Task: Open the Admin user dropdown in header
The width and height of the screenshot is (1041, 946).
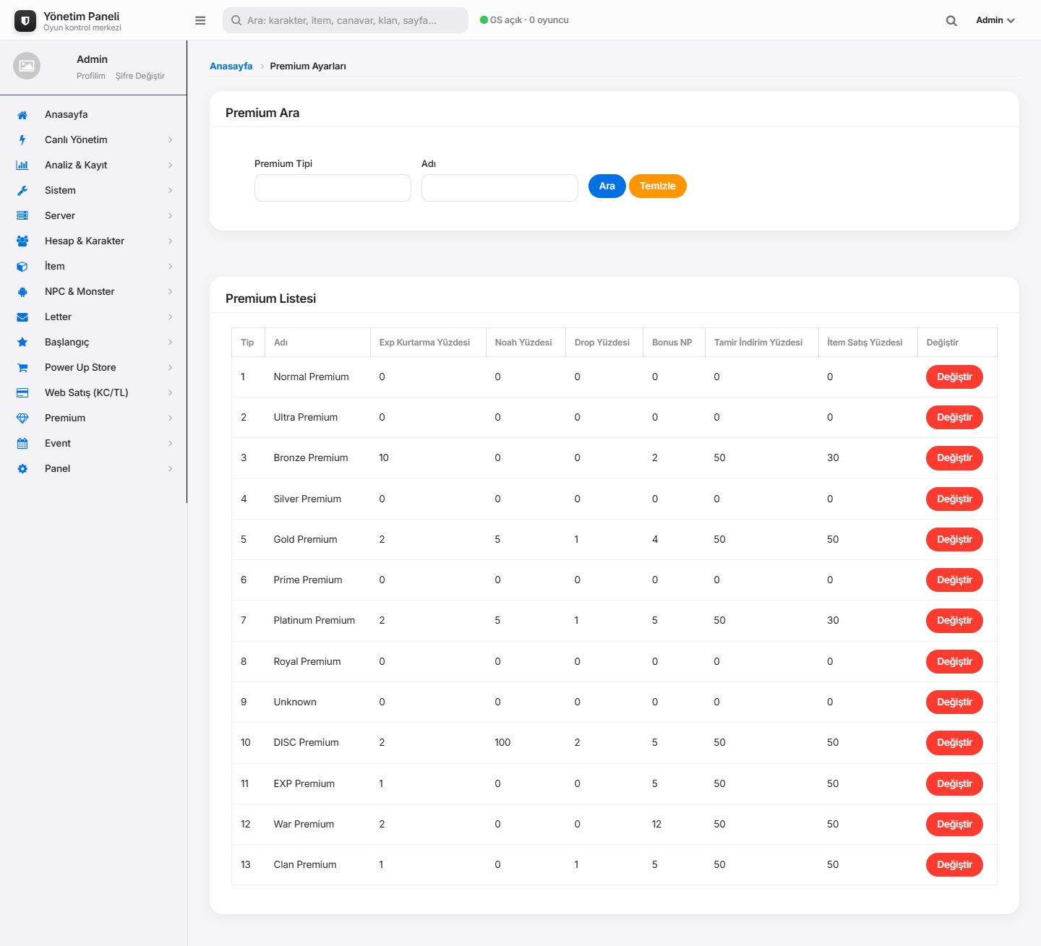Action: point(995,20)
